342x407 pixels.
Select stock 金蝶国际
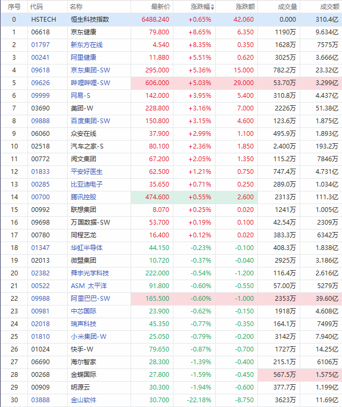click(84, 375)
